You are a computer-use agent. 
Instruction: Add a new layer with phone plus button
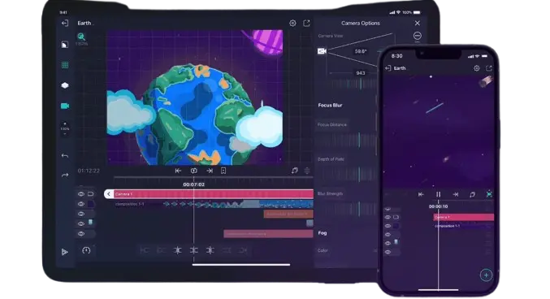point(486,275)
